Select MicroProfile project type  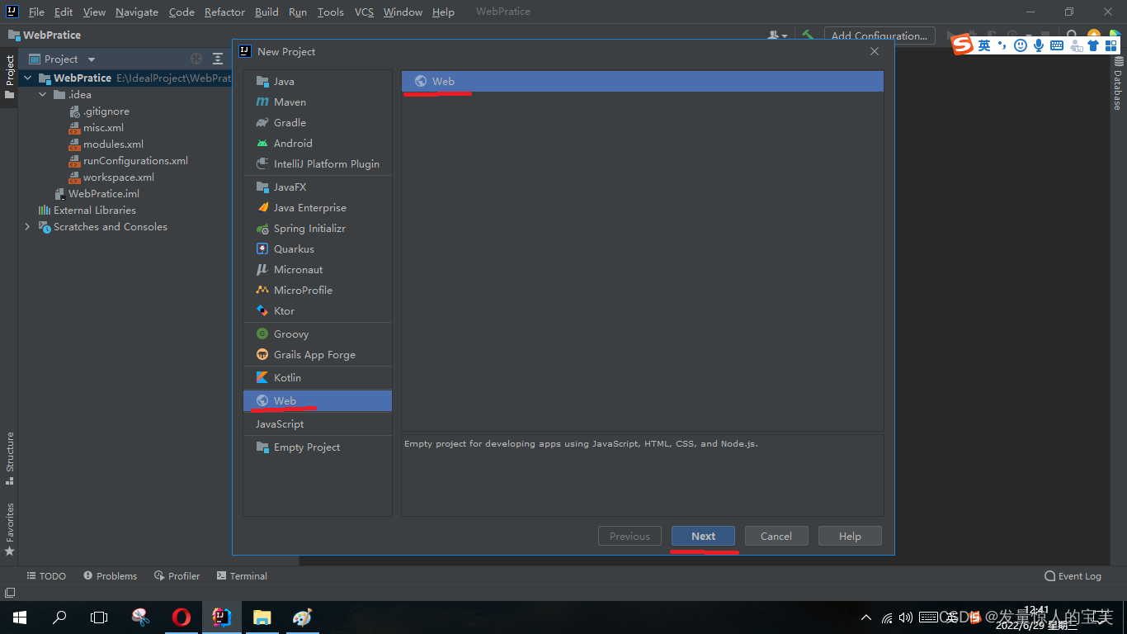(318, 290)
